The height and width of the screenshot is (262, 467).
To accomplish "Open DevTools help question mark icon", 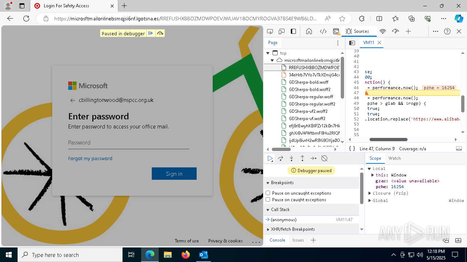I will coord(447,31).
